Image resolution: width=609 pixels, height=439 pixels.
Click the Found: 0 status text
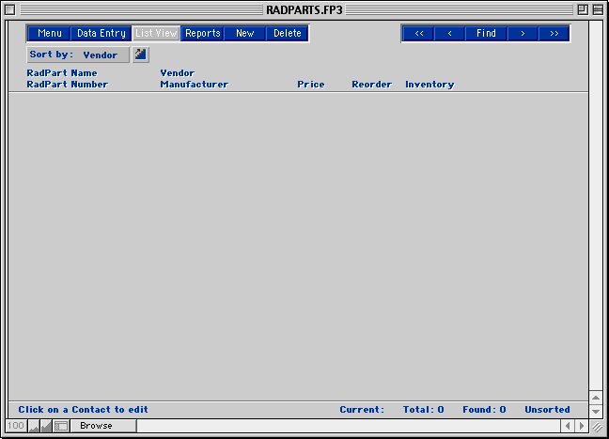(484, 410)
